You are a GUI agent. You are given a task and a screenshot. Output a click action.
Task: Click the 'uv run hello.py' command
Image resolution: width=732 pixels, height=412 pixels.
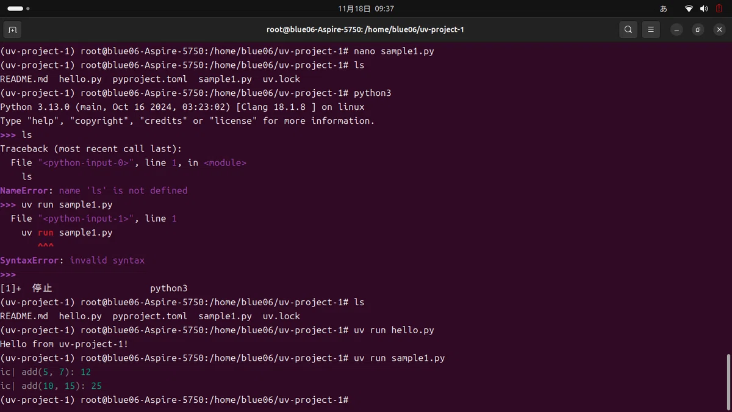pos(393,330)
